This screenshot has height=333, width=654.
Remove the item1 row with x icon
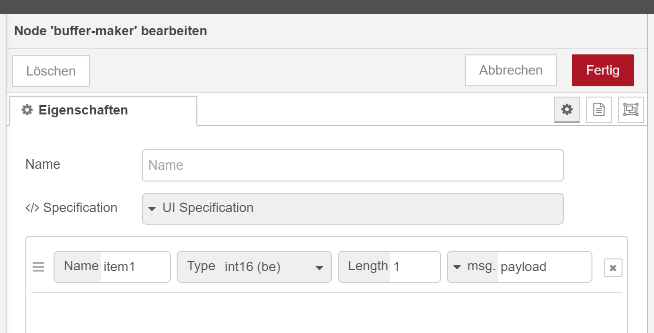point(613,268)
